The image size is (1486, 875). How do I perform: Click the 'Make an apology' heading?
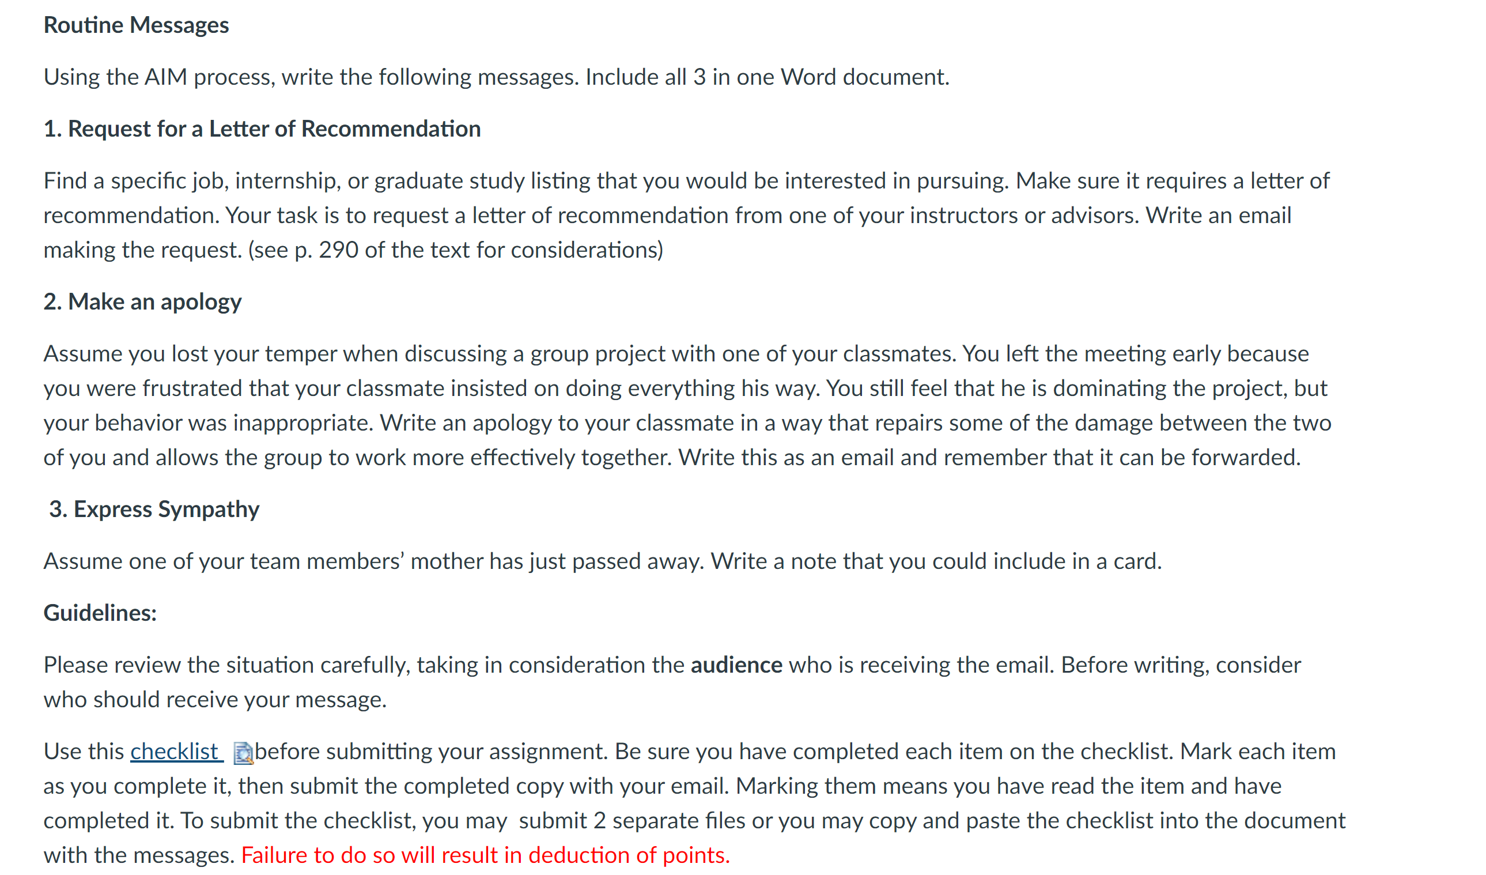(x=143, y=301)
